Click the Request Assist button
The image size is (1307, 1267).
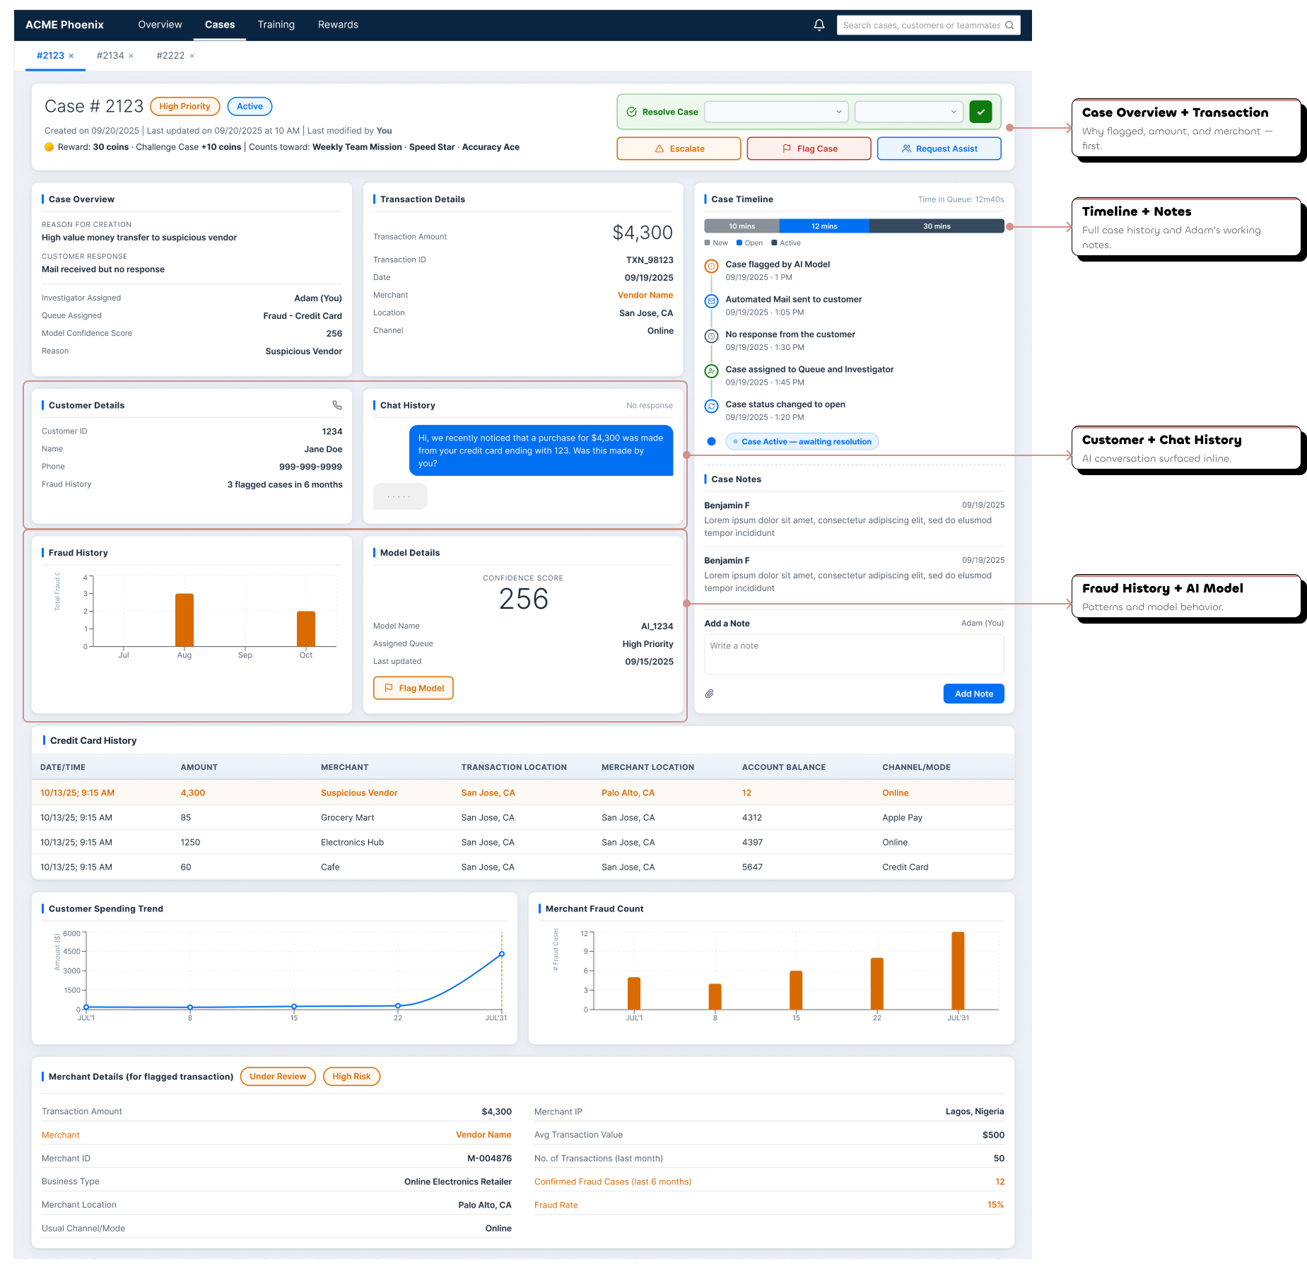[x=939, y=148]
